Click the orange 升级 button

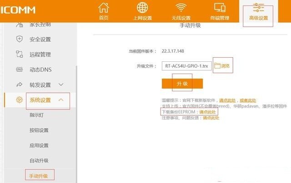click(182, 84)
